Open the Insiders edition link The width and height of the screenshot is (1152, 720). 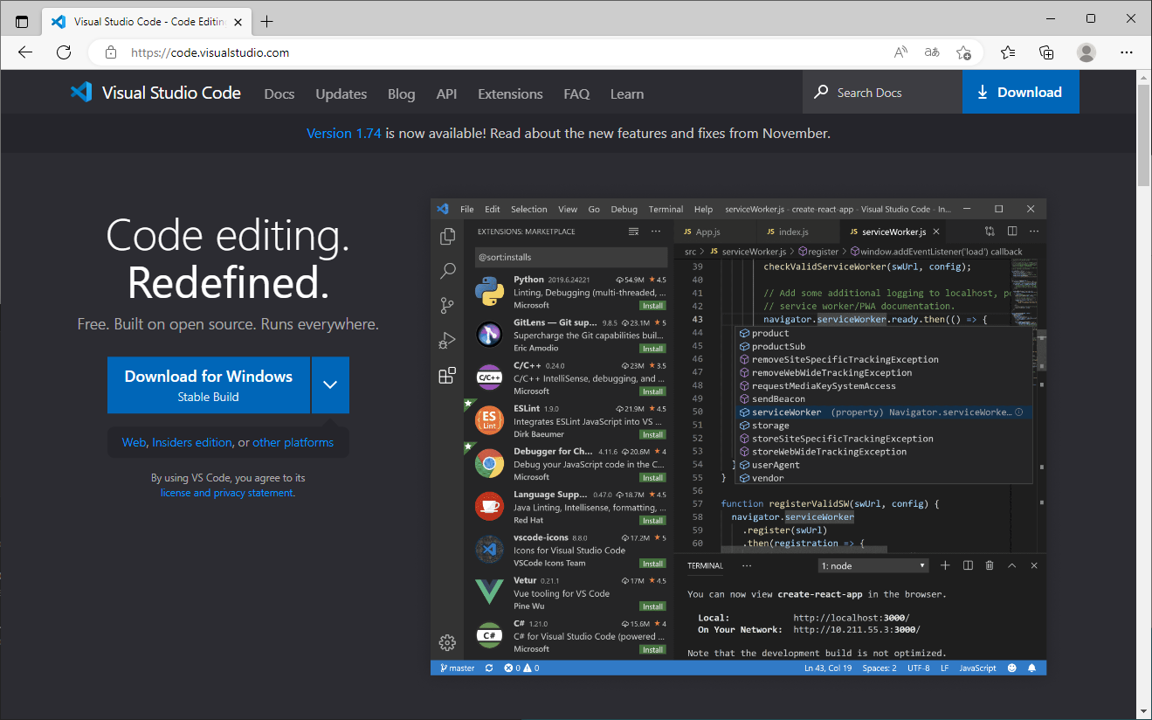point(192,442)
